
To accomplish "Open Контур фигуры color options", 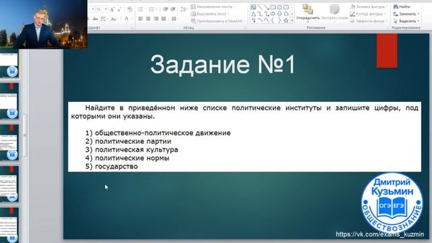I will click(368, 13).
